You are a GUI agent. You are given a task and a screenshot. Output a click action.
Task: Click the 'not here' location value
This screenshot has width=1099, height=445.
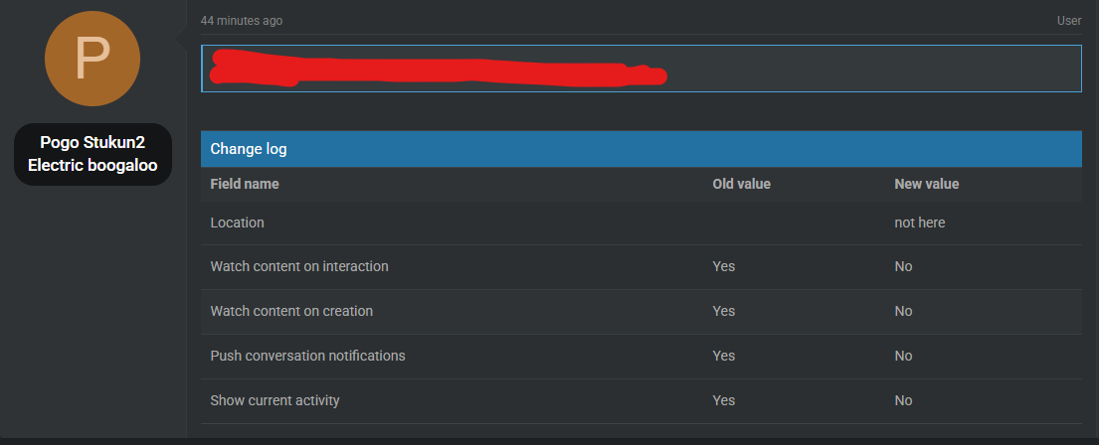click(920, 222)
